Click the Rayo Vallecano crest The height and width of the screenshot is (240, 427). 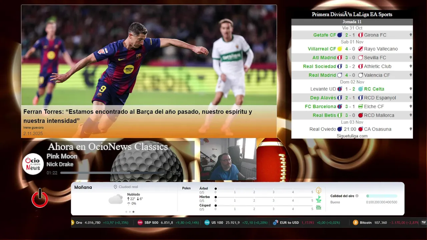click(360, 49)
